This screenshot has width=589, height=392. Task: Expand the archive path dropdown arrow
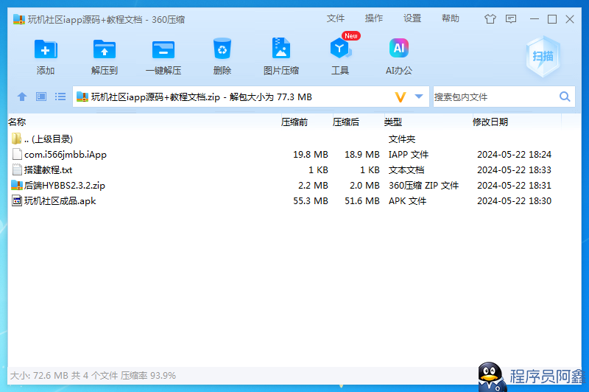coord(419,97)
